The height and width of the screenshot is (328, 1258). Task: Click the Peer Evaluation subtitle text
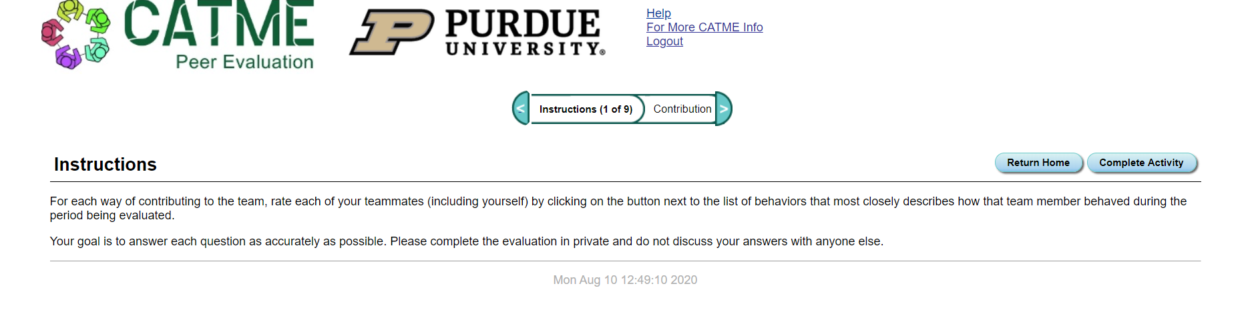tap(244, 62)
